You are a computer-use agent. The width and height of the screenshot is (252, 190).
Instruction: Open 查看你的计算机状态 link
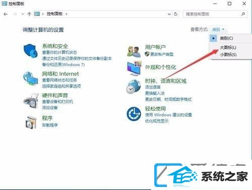(59, 52)
